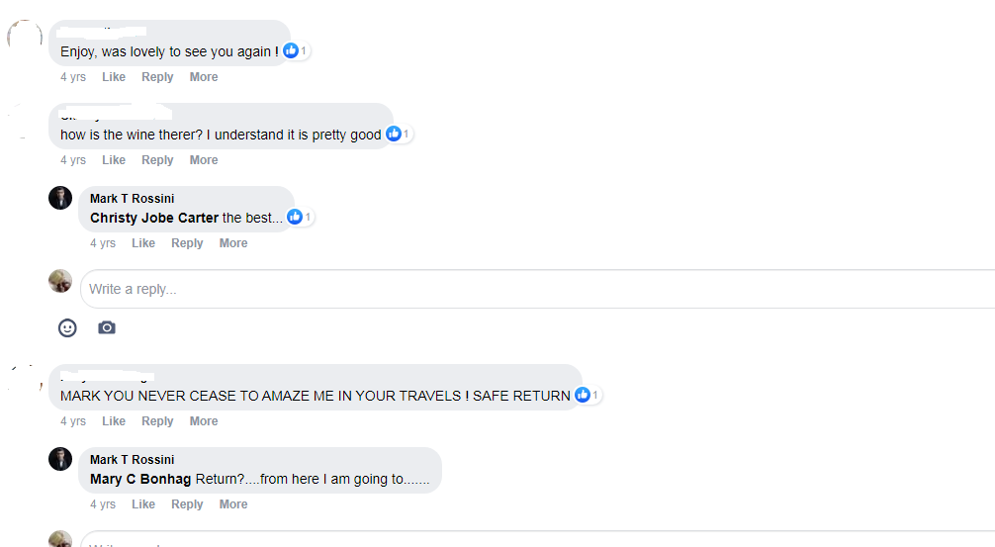Image resolution: width=995 pixels, height=547 pixels.
Task: Click Mark T Rossini avatar beside "Return?" reply
Action: tap(60, 459)
